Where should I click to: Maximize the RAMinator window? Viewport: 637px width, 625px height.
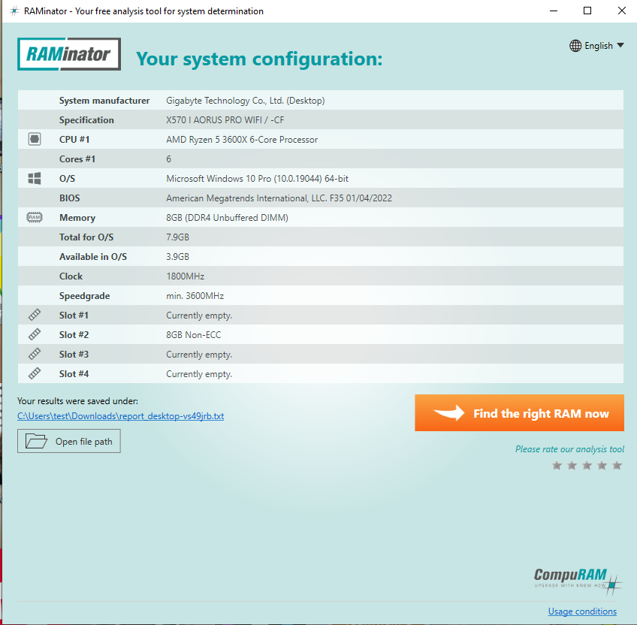587,11
